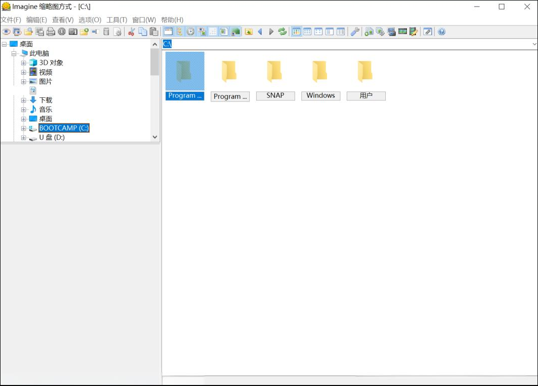Switch to second view mode grid icon
Screen dimensions: 538x386
(307, 32)
